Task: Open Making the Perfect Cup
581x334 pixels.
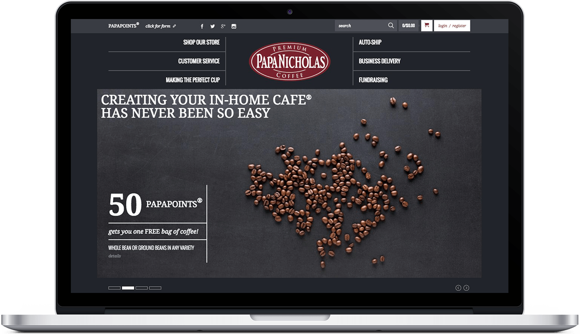Action: 193,80
